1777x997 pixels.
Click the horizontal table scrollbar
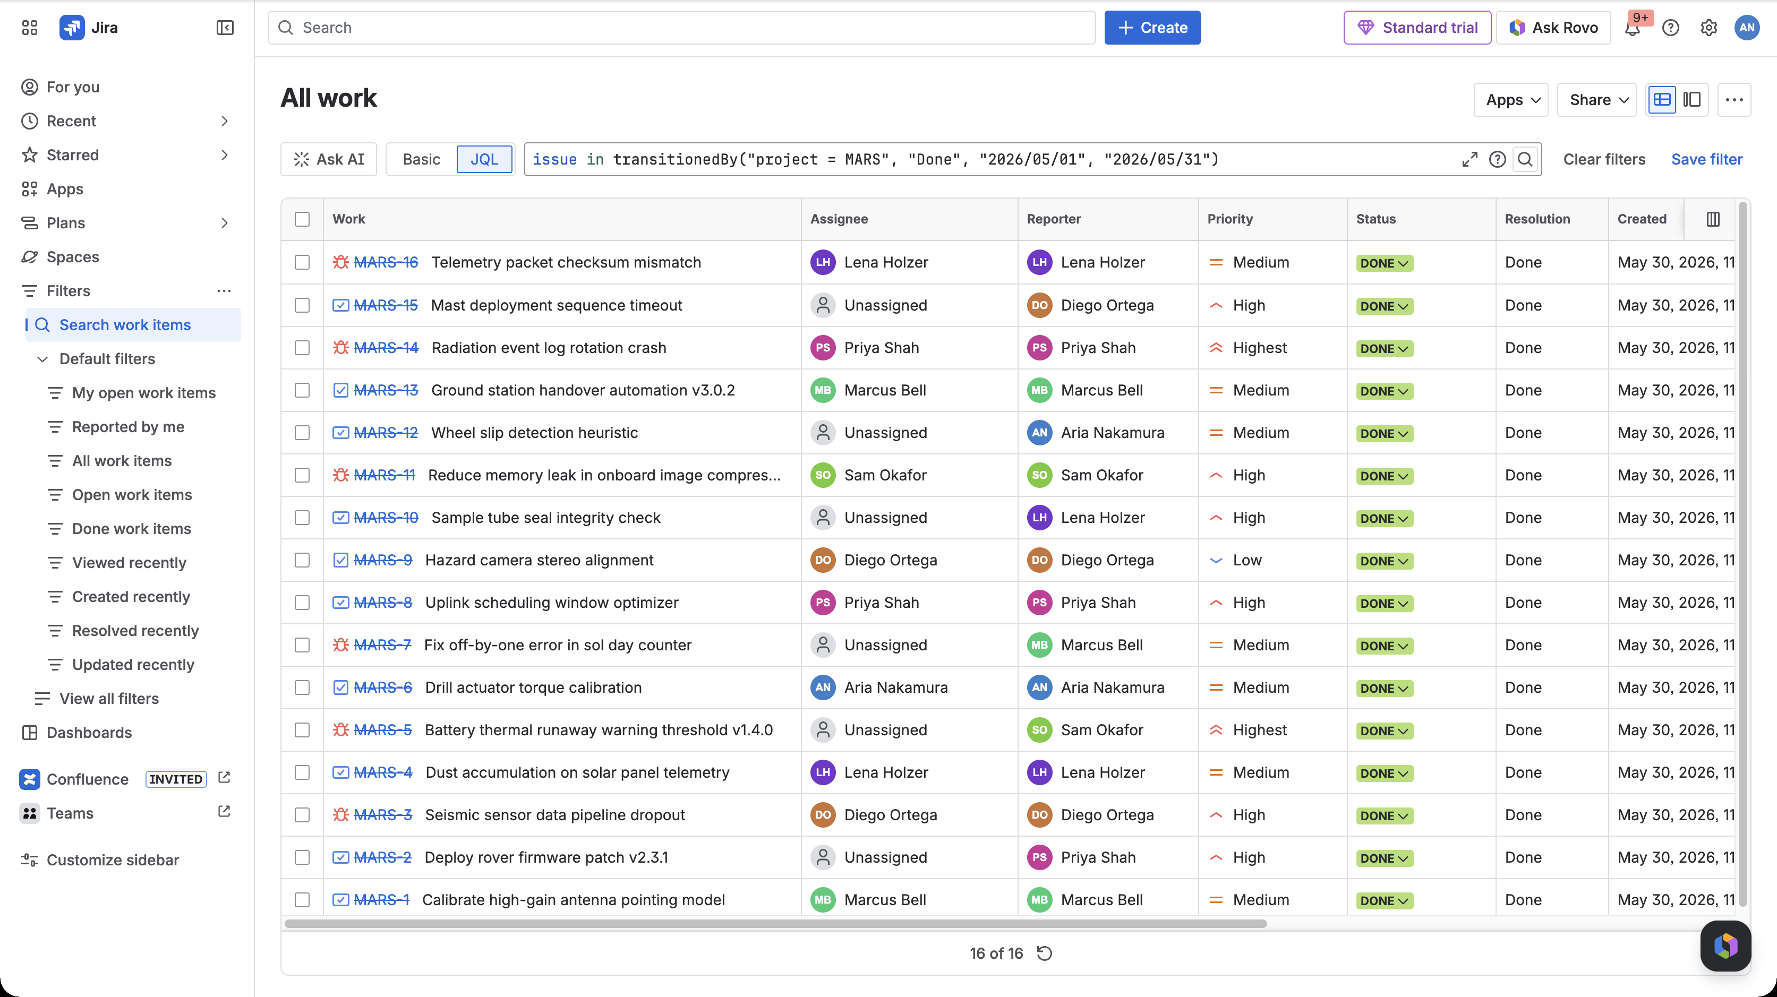[x=775, y=923]
